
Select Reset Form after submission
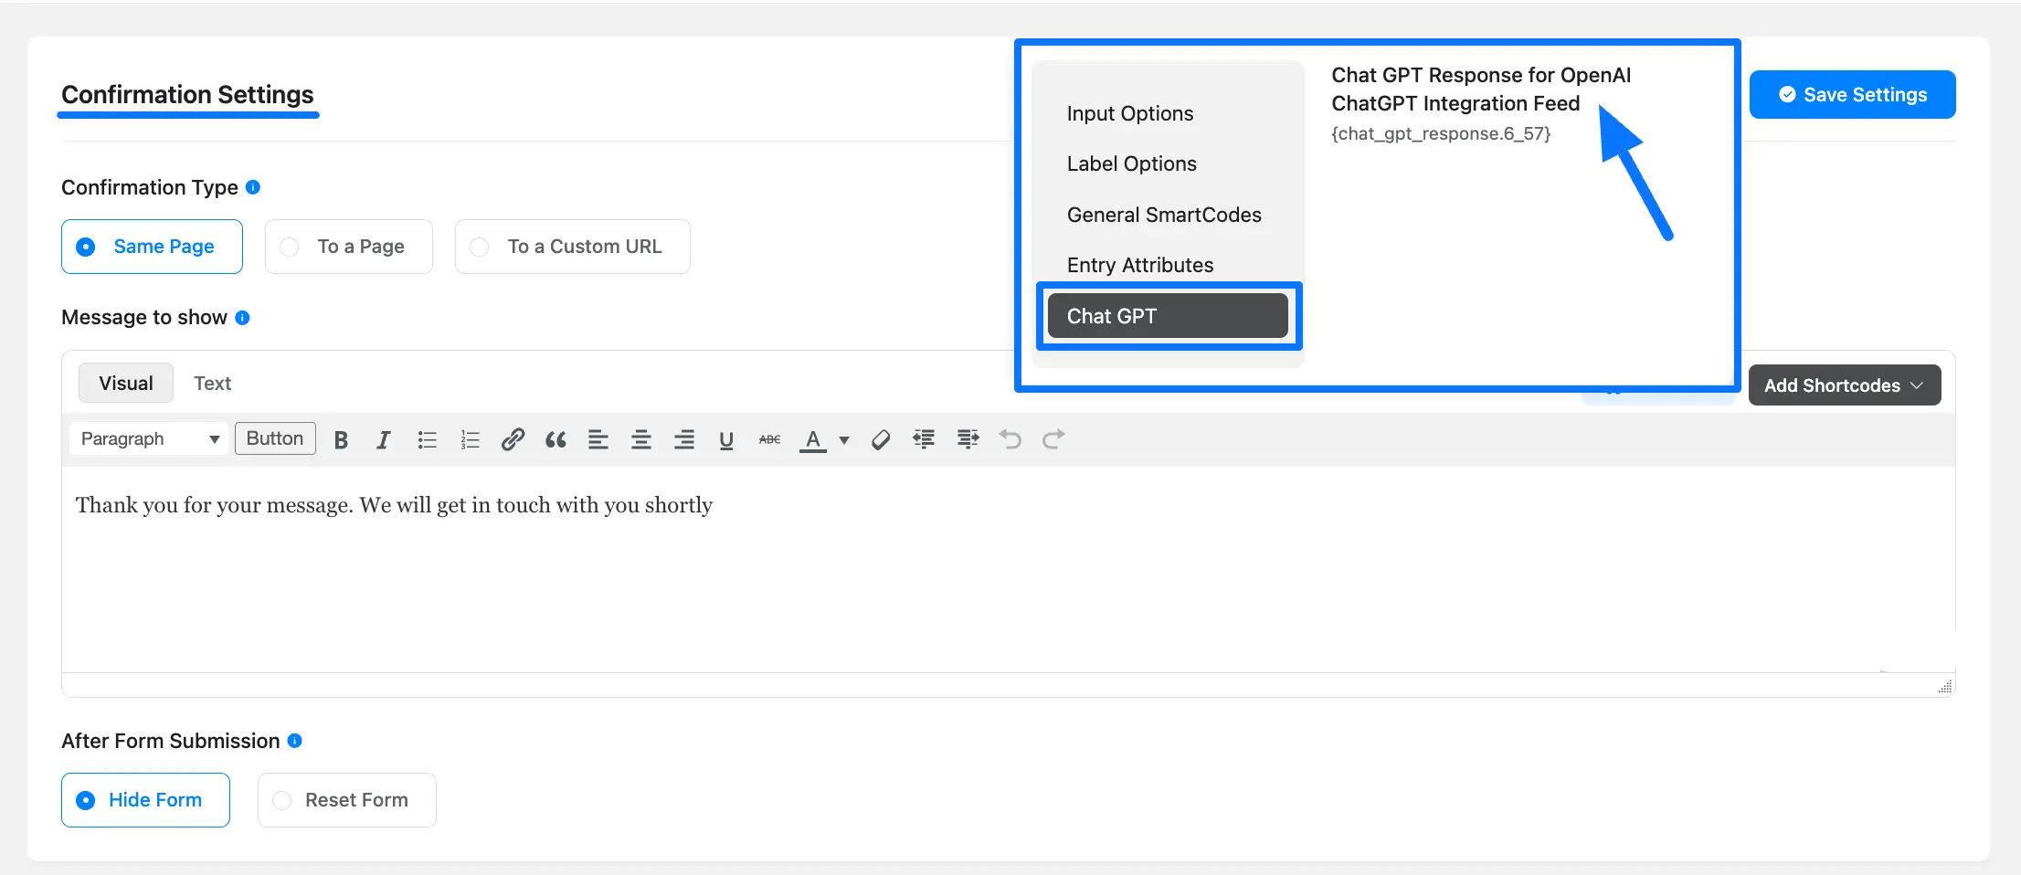(x=346, y=800)
